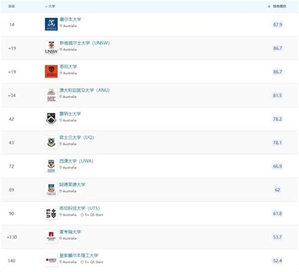Click the orange University of Sydney logo

[x=51, y=71]
